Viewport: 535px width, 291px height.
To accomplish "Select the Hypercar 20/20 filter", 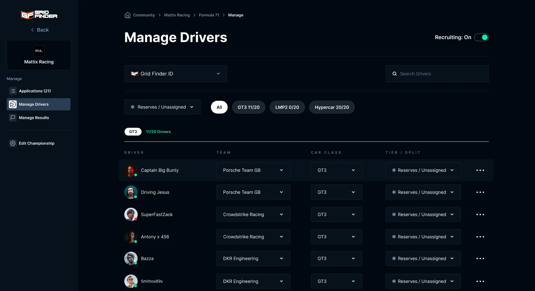I will tap(332, 107).
